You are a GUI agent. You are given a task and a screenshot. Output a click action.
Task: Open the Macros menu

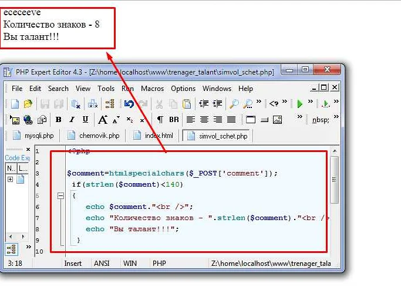153,89
